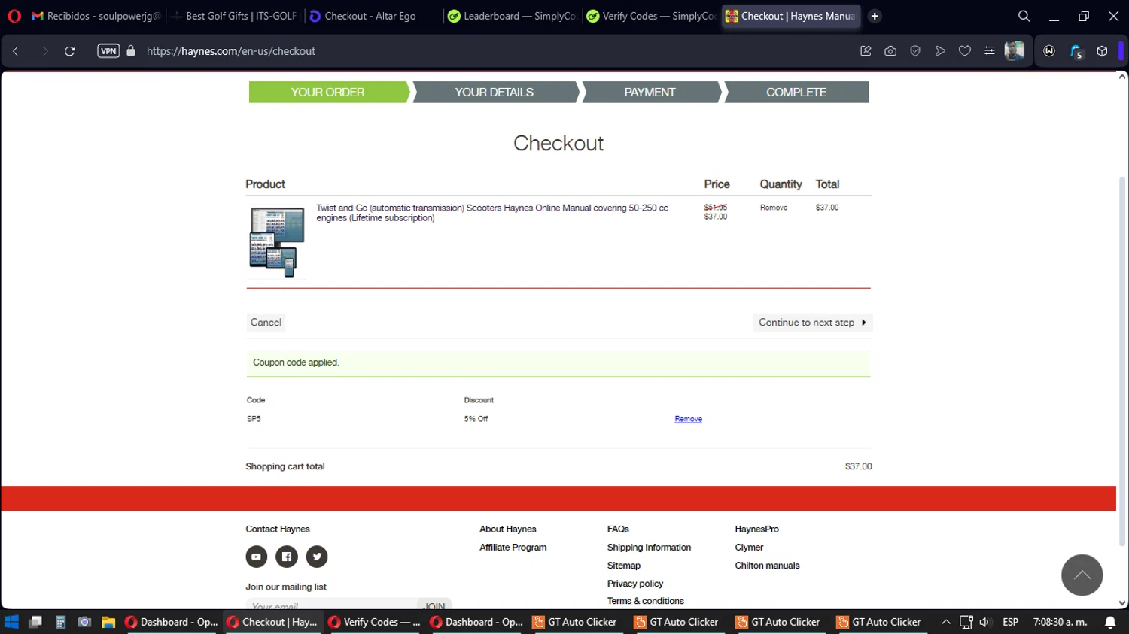Screen dimensions: 1129x634
Task: Open the About Haynes footer link
Action: pos(508,529)
